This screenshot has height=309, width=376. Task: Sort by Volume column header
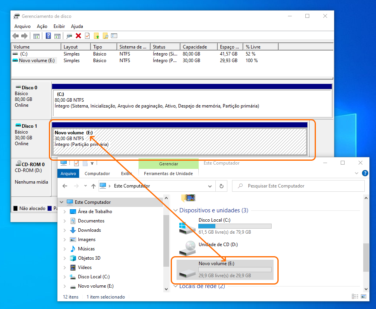pos(36,47)
